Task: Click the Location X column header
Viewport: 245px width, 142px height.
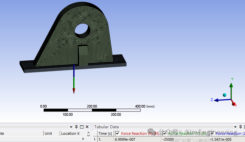Action: [73, 133]
